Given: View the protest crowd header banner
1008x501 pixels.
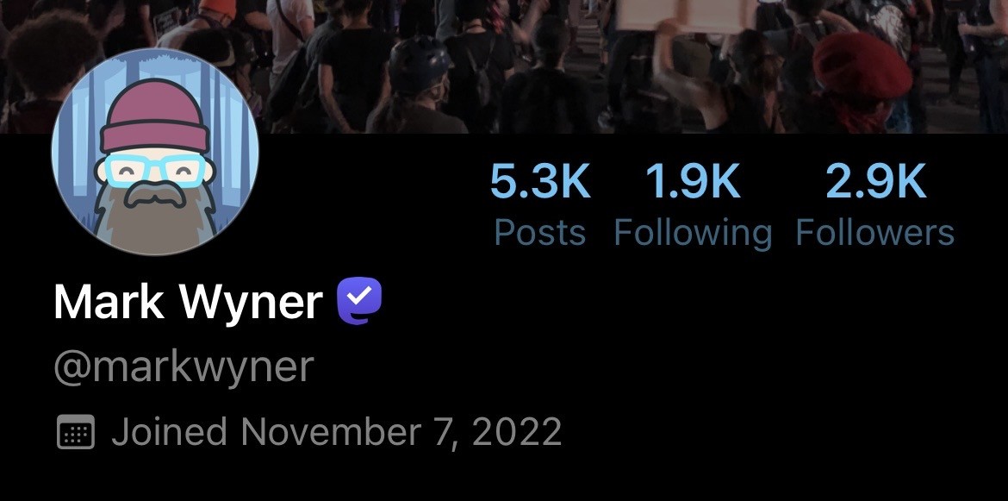Looking at the screenshot, I should [x=504, y=66].
